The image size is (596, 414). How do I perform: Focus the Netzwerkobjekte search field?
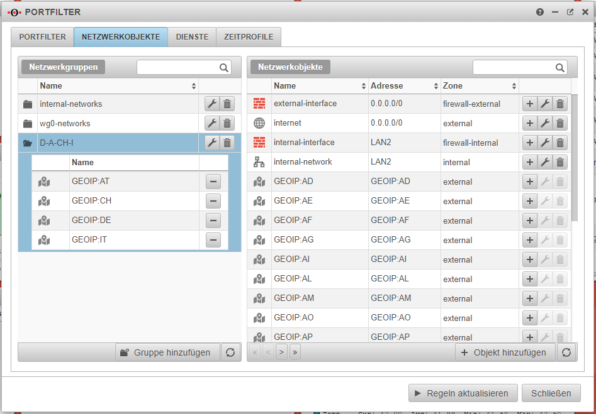tap(514, 67)
